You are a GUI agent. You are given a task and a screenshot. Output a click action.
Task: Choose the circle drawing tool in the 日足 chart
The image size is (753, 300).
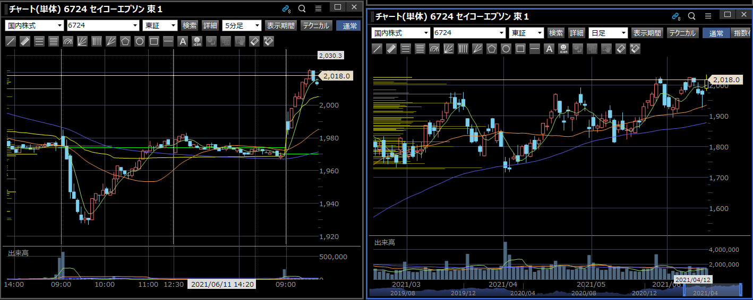[x=506, y=49]
